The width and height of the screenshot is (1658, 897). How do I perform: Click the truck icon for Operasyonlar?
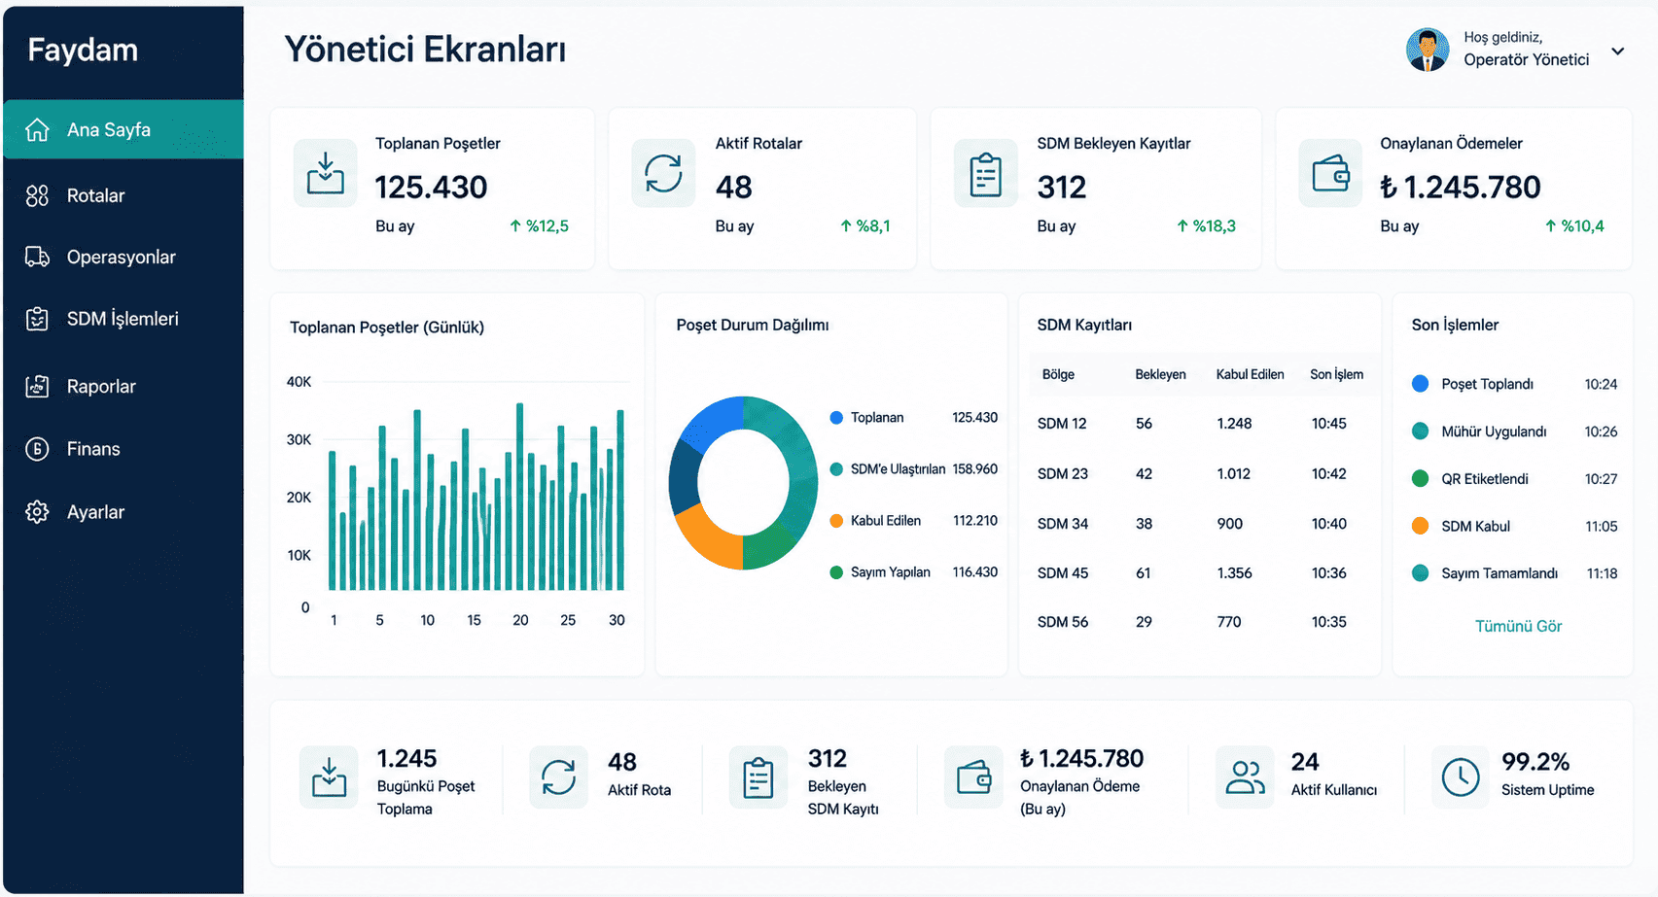(37, 258)
